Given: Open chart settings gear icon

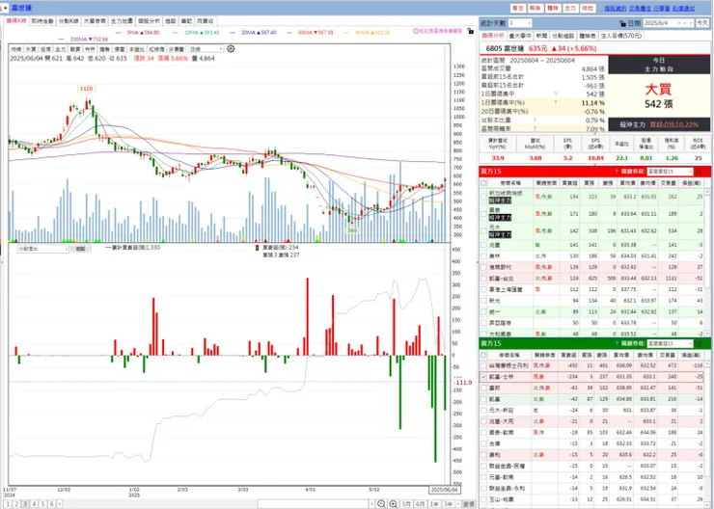Looking at the screenshot, I should [231, 48].
